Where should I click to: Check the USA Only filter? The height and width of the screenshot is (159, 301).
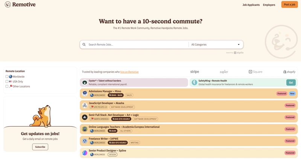(x=7, y=81)
